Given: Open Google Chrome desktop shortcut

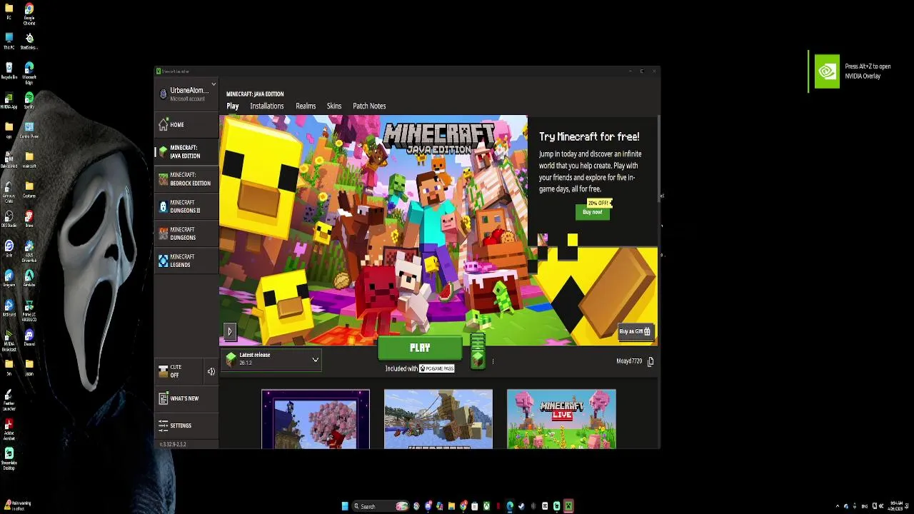Looking at the screenshot, I should click(29, 14).
